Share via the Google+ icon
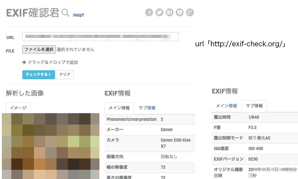The width and height of the screenshot is (298, 179). click(190, 12)
